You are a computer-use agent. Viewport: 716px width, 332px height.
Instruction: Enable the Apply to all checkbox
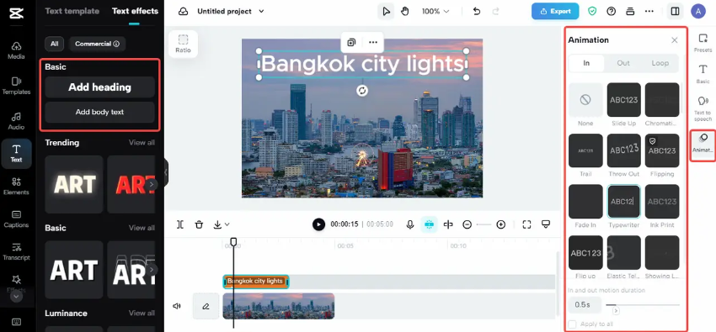pos(572,324)
